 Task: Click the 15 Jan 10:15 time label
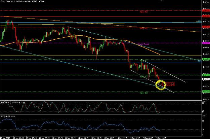coord(161,138)
